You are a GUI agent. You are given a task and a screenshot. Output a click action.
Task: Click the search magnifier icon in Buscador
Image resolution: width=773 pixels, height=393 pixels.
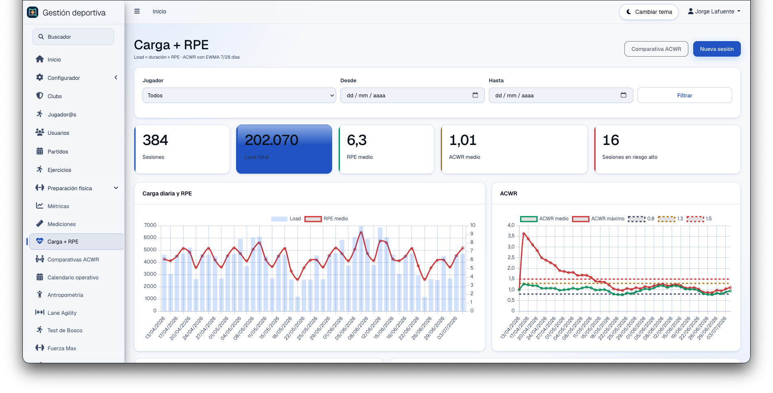tap(41, 37)
